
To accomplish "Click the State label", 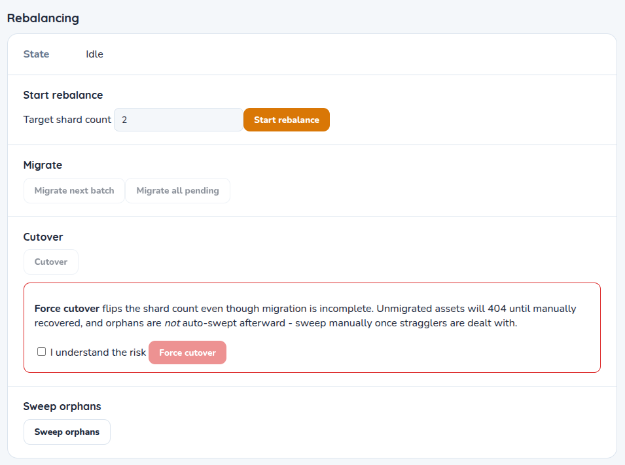I will (x=36, y=54).
